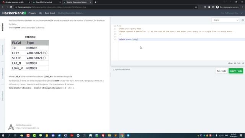Open Adobe Acrobat icon on taskbar
This screenshot has height=138, width=245.
pyautogui.click(x=72, y=135)
